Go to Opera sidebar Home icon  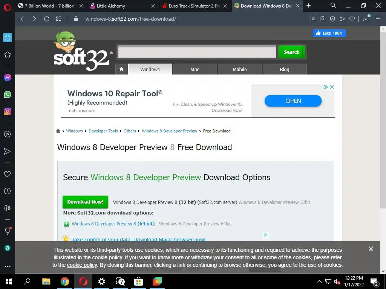pyautogui.click(x=8, y=38)
